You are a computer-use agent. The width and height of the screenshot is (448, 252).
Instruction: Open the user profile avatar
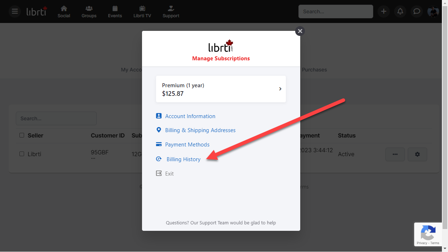pos(433,11)
